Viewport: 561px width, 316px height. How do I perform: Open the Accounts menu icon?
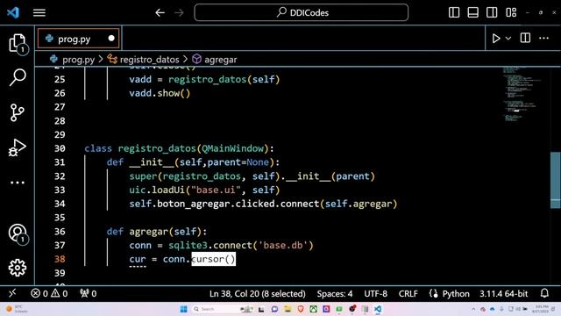[x=18, y=233]
